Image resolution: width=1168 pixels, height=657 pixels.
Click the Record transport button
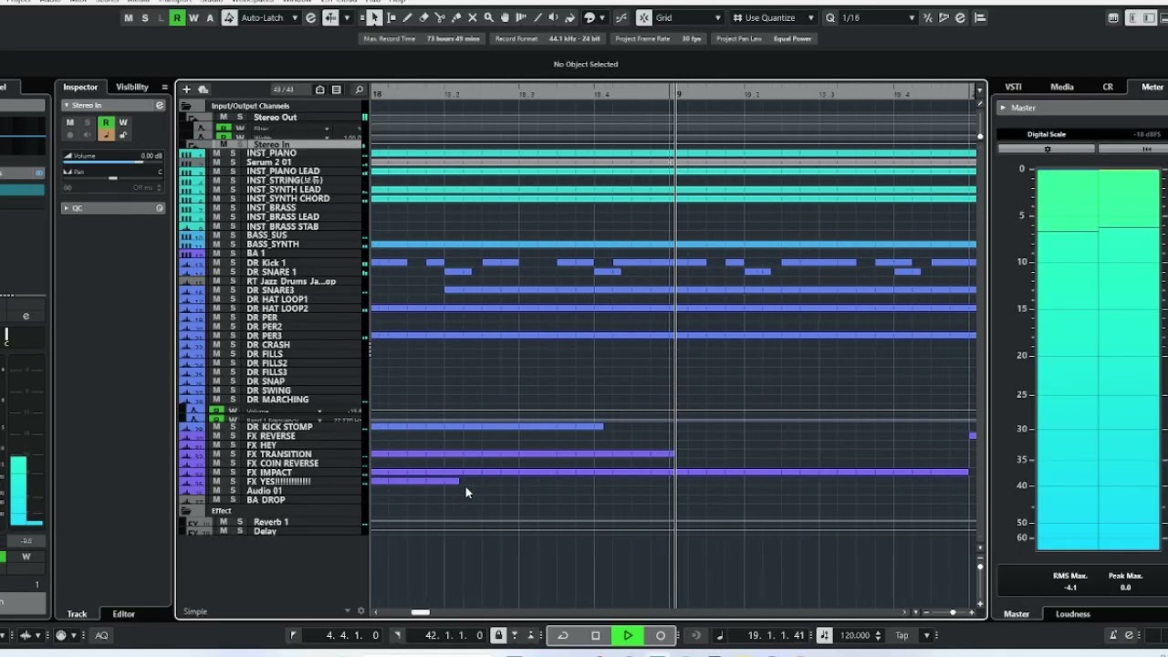point(661,635)
